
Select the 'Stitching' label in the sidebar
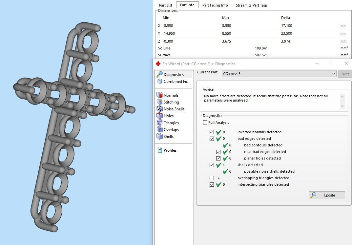coord(171,102)
